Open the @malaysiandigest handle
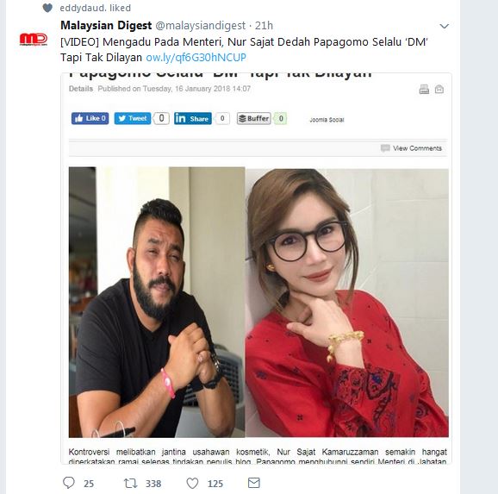The width and height of the screenshot is (498, 494). (201, 25)
